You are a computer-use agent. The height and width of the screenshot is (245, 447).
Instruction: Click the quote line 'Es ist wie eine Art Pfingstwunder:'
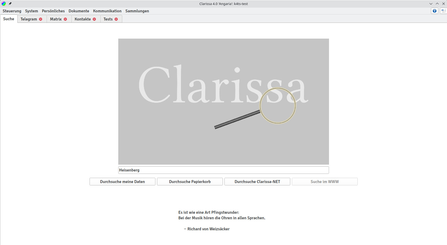(209, 212)
